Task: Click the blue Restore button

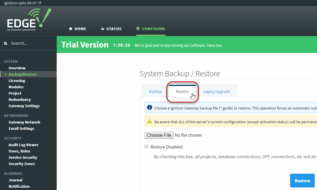Action: (x=302, y=181)
